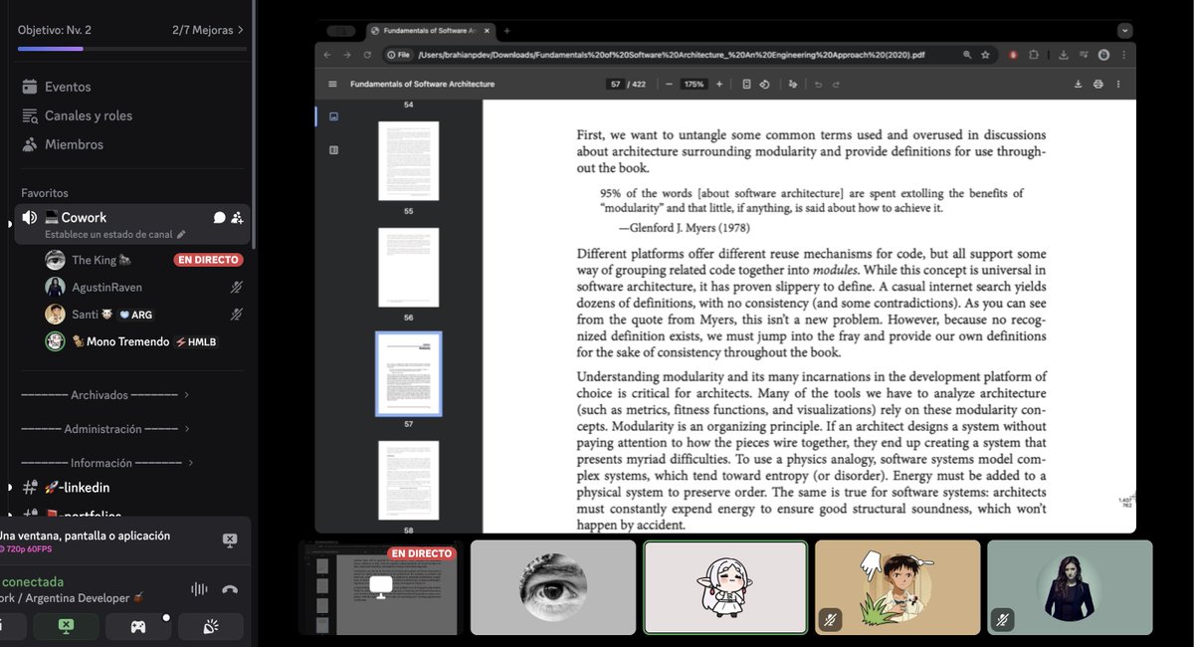Click the server boost progress bar
Screen dimensions: 1194x647
[132, 48]
